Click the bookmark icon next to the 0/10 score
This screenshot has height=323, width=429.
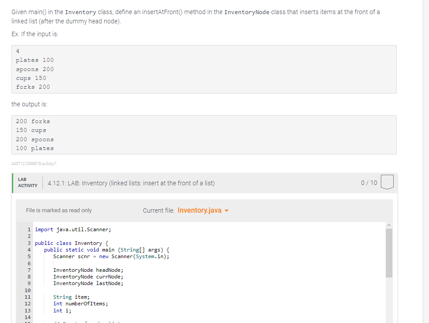[387, 183]
